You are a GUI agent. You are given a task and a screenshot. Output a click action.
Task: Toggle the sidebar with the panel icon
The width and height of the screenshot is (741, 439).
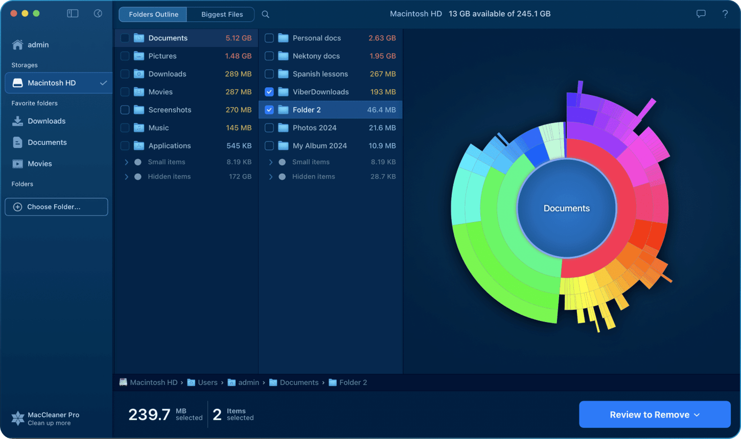coord(73,13)
